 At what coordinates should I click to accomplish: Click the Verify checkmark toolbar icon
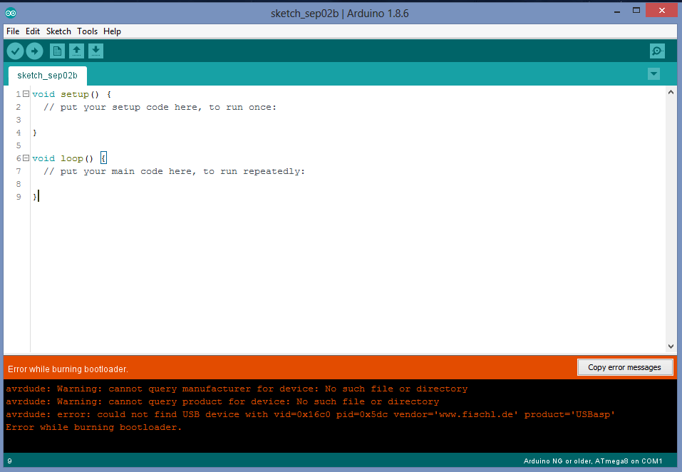[x=15, y=51]
